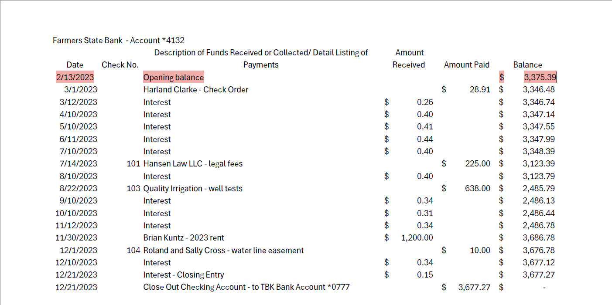612x305 pixels.
Task: Select the Opening balance description cell
Action: click(174, 77)
